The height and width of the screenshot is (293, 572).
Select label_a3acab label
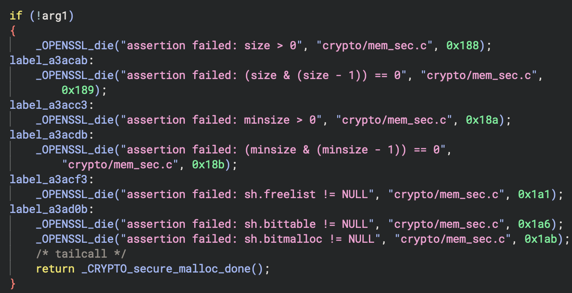[52, 60]
